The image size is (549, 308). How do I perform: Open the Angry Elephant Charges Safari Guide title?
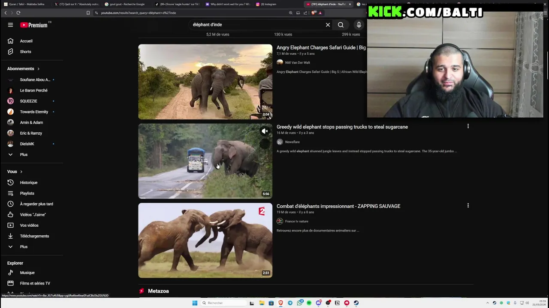pos(321,47)
